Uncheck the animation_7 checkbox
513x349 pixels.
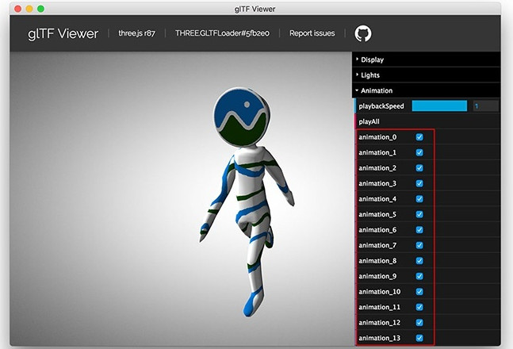[419, 245]
